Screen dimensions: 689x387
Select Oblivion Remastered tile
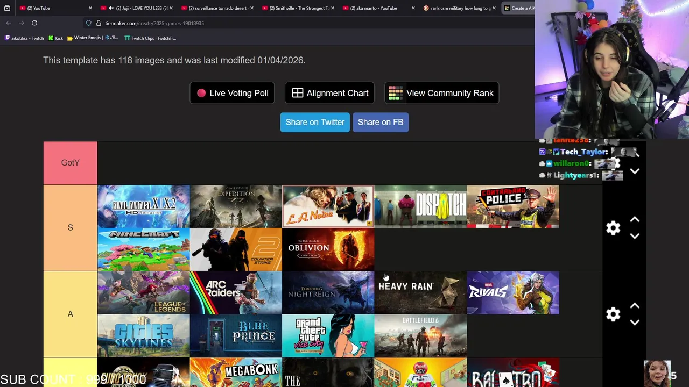click(x=328, y=249)
